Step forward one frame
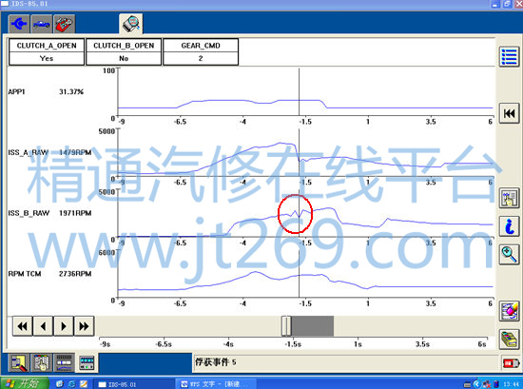This screenshot has height=389, width=523. click(64, 326)
